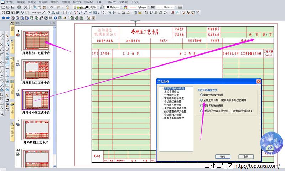The image size is (285, 171).
Task: Click the blue left-arrow previous page icon
Action: tap(3, 17)
